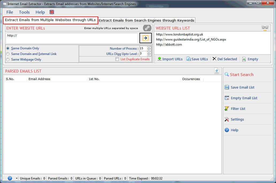The height and width of the screenshot is (183, 276).
Task: Click URLs in Queue status entry
Action: click(88, 178)
